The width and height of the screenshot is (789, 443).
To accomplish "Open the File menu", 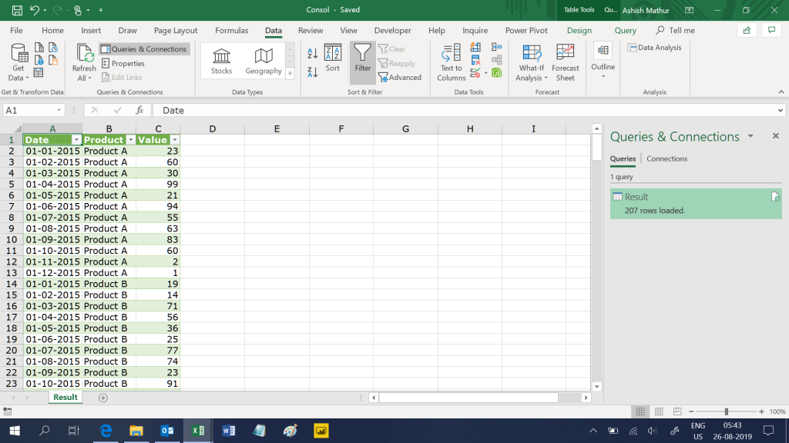I will 16,31.
